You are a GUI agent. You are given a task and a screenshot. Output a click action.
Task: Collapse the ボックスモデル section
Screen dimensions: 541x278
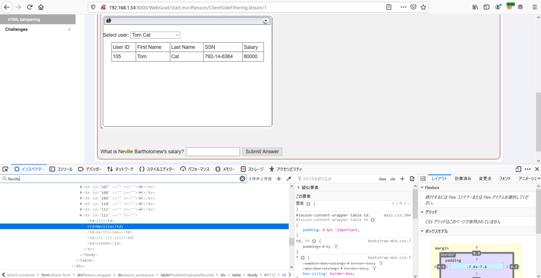(x=422, y=232)
